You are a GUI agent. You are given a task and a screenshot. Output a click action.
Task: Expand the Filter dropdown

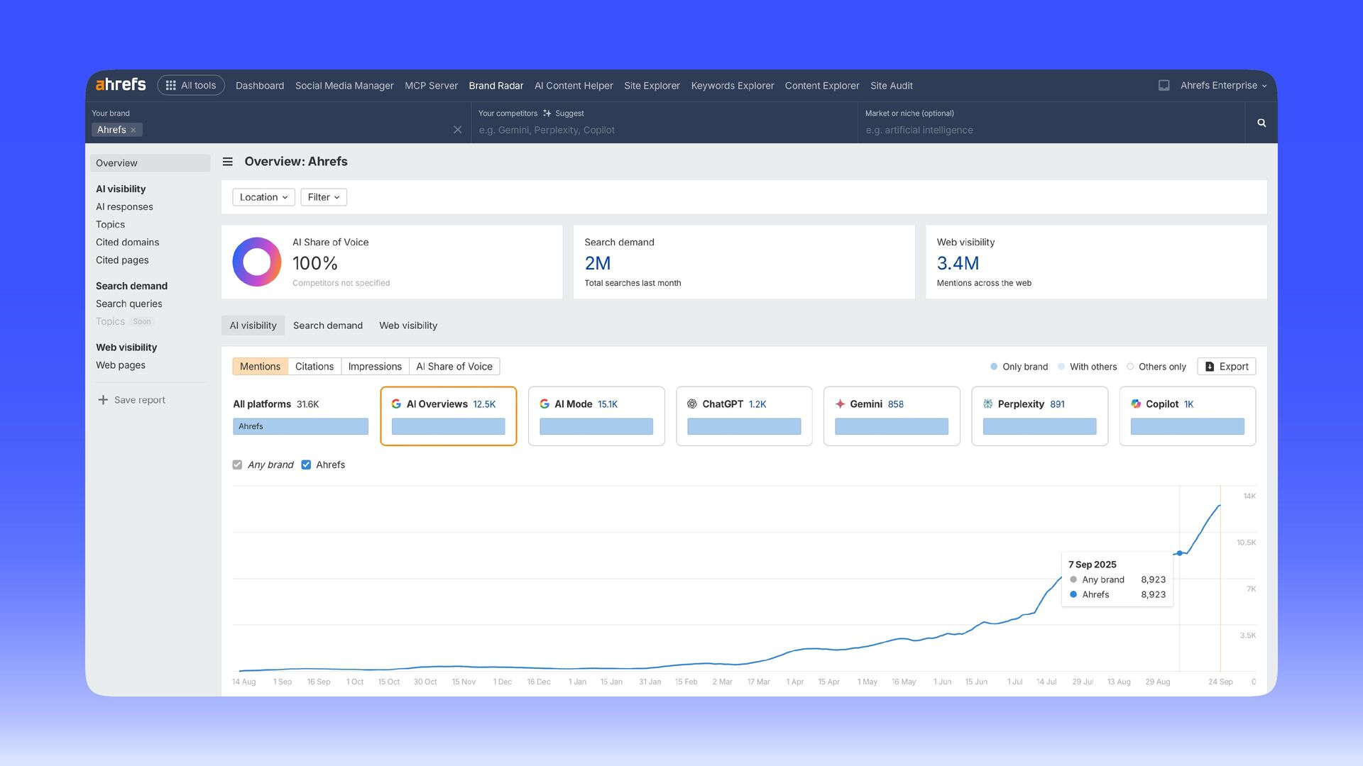324,197
